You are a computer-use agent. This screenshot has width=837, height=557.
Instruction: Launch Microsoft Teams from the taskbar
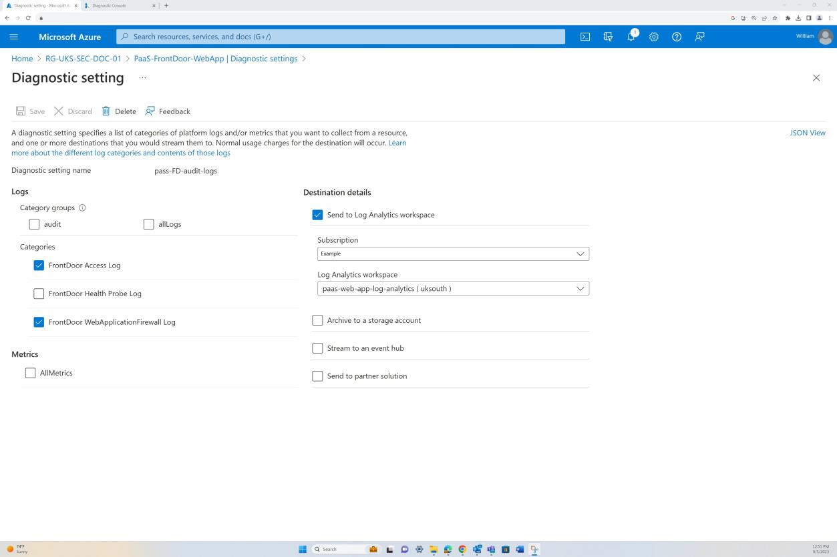coord(492,549)
